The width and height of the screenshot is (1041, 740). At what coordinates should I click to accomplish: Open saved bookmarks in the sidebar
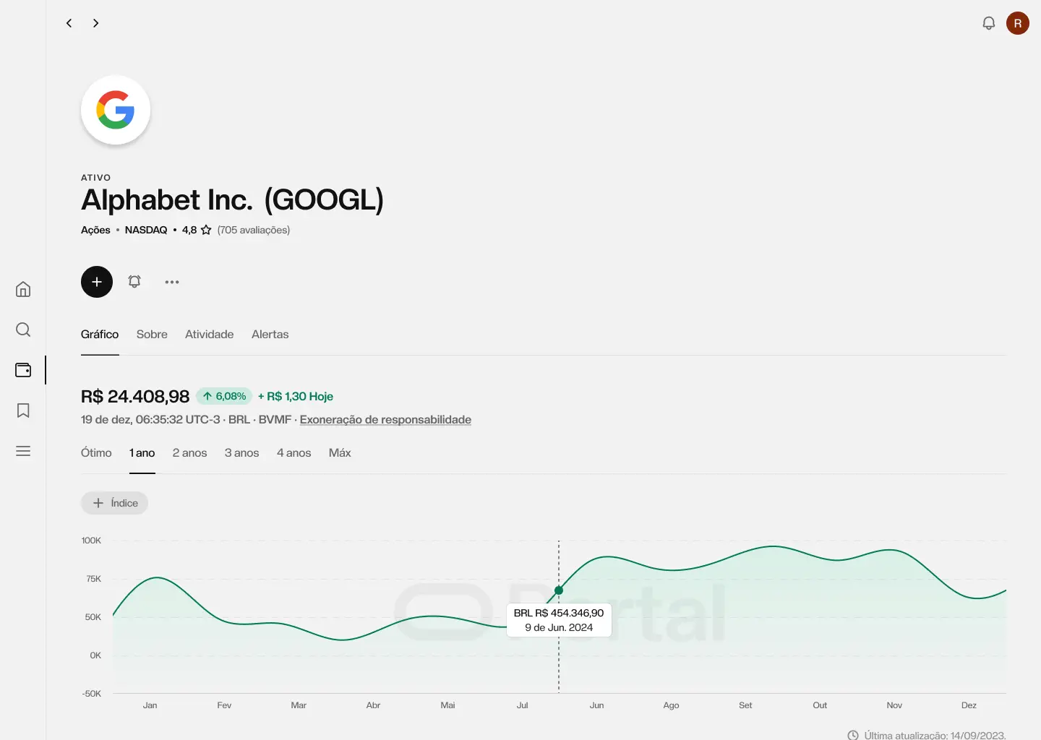23,410
